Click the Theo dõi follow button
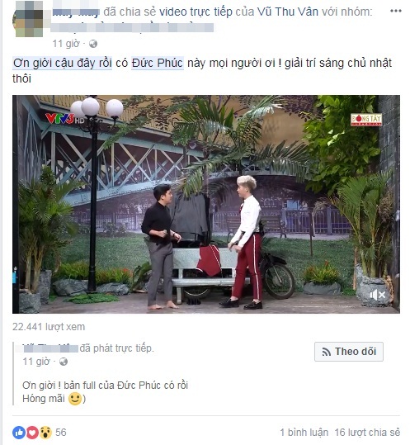The width and height of the screenshot is (410, 445). (x=349, y=352)
